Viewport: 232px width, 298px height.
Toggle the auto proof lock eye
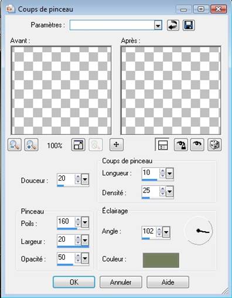181,145
